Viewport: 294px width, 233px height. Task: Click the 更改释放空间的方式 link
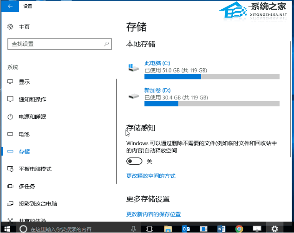[x=151, y=176]
